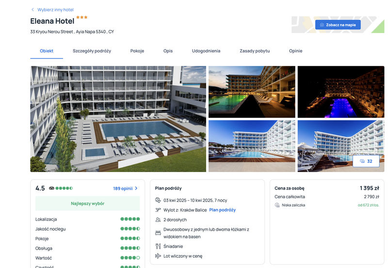Click the bed icon beside room type
The image size is (388, 268).
click(x=158, y=233)
